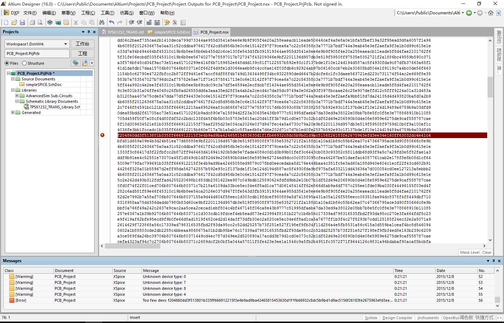
Task: Open the System status bar panel button
Action: (x=371, y=318)
